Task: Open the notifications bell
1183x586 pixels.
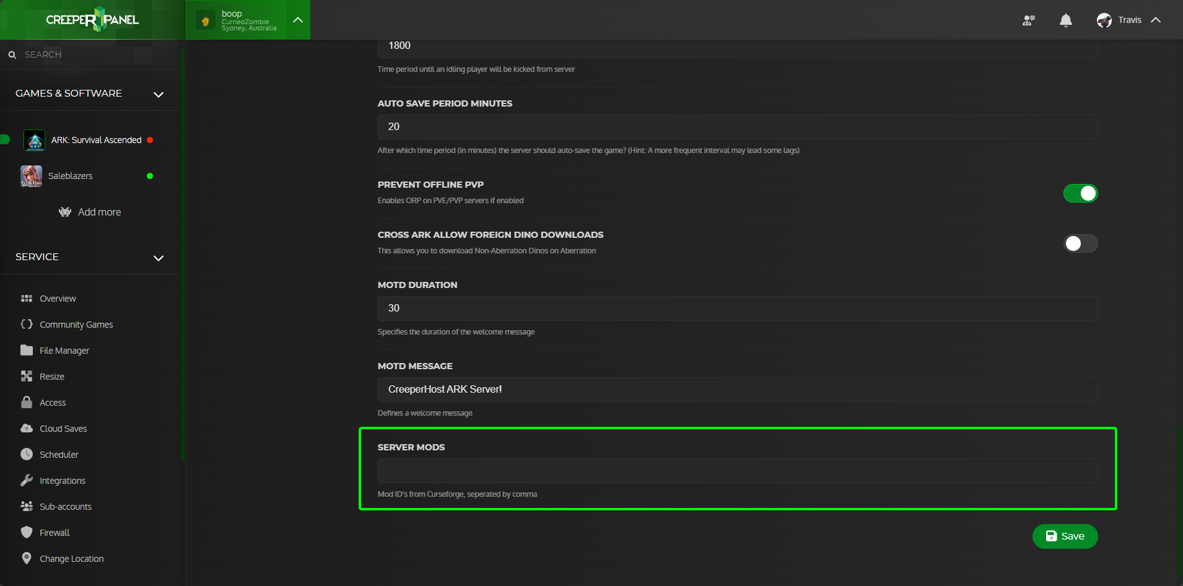Action: [x=1066, y=20]
